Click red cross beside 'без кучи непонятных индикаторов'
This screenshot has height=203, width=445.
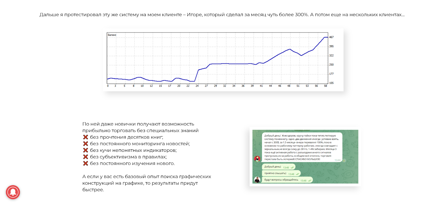(x=86, y=150)
